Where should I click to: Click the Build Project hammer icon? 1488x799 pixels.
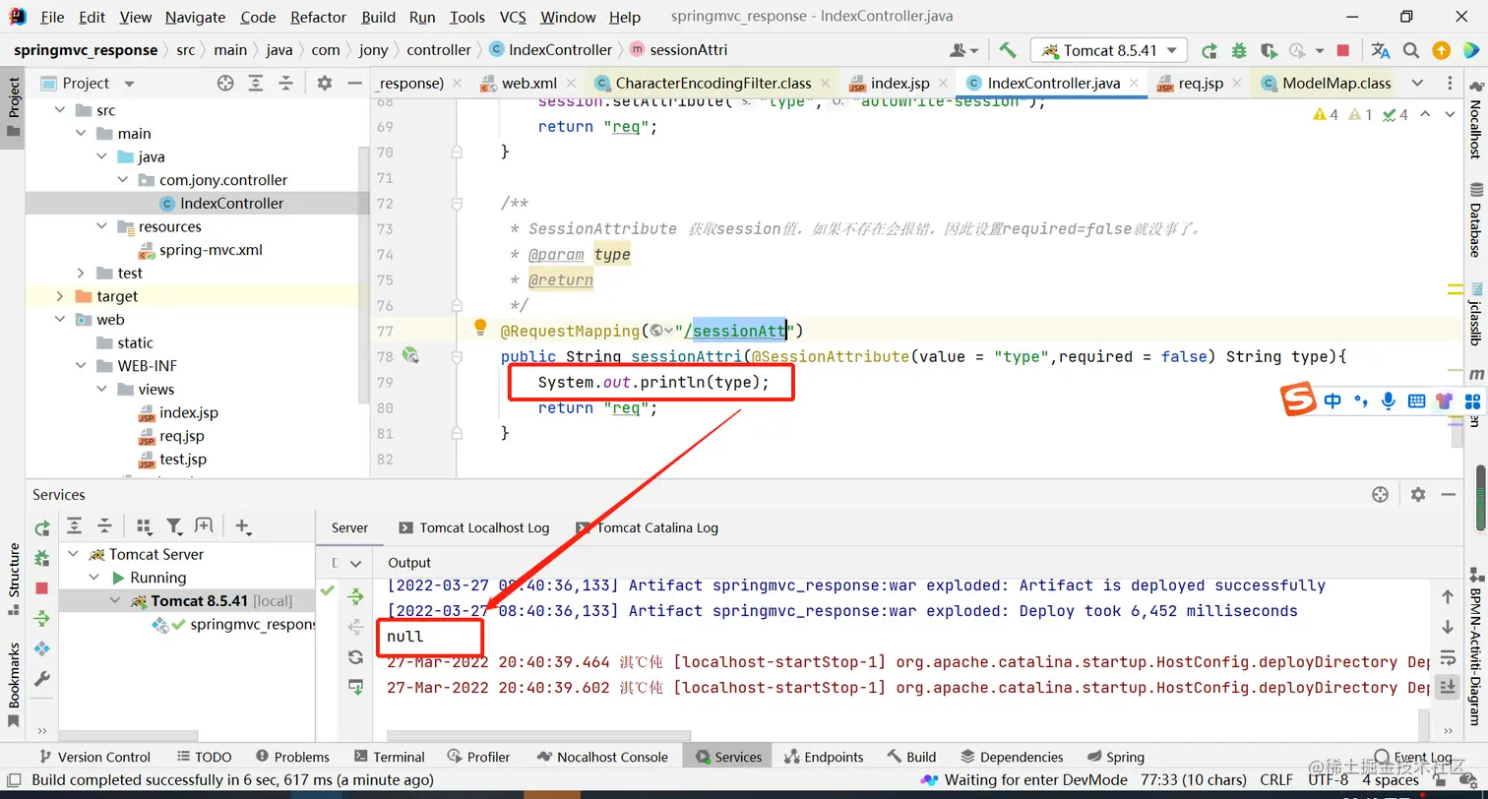tap(1007, 50)
